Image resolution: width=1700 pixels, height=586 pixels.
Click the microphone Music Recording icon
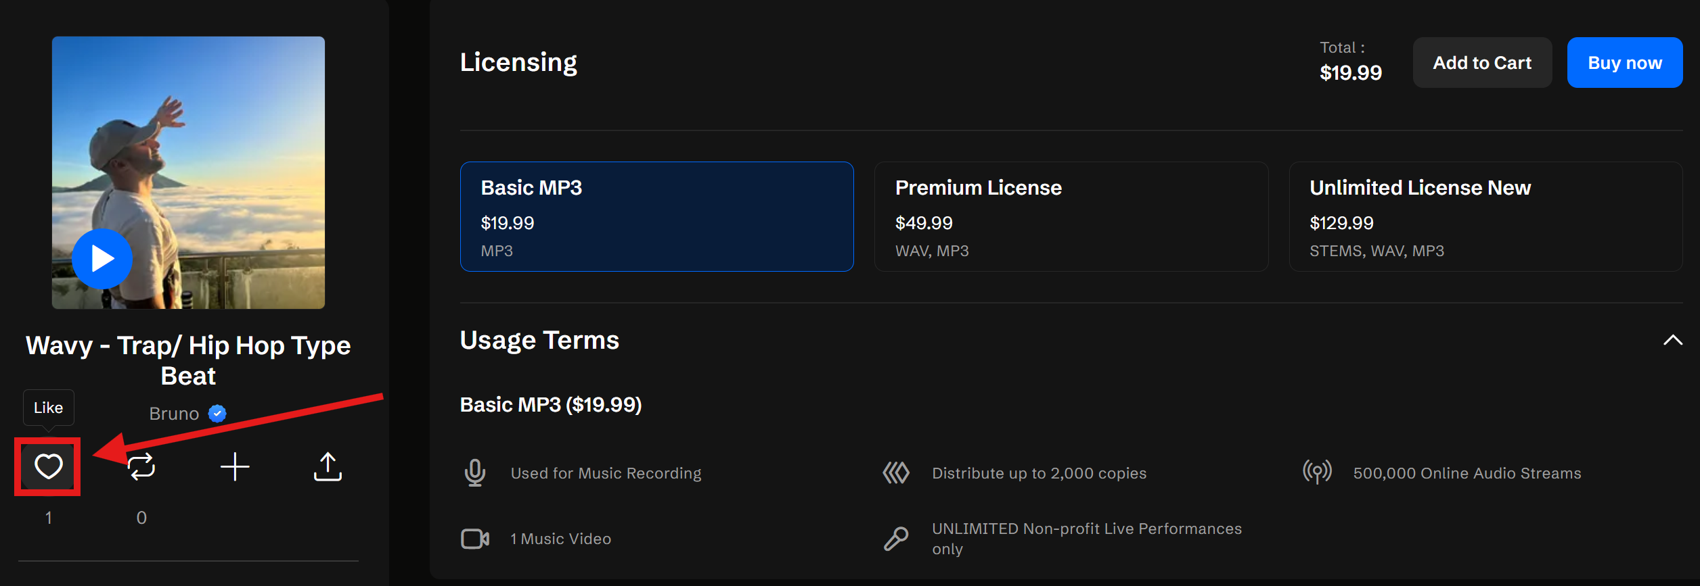click(x=475, y=473)
